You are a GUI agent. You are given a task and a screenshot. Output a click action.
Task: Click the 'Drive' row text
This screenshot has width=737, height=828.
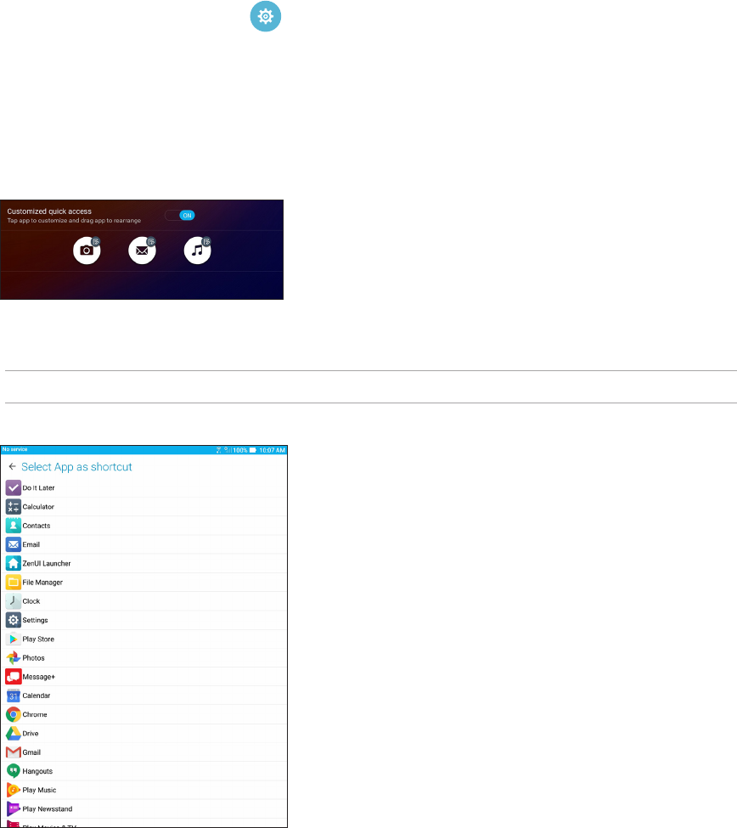point(31,734)
